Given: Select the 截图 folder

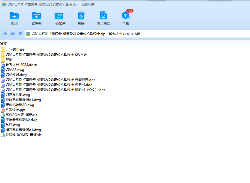Looking at the screenshot, I should 6,60.
